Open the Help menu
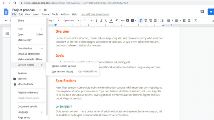Viewport: 214px width, 120px height. (x=75, y=14)
